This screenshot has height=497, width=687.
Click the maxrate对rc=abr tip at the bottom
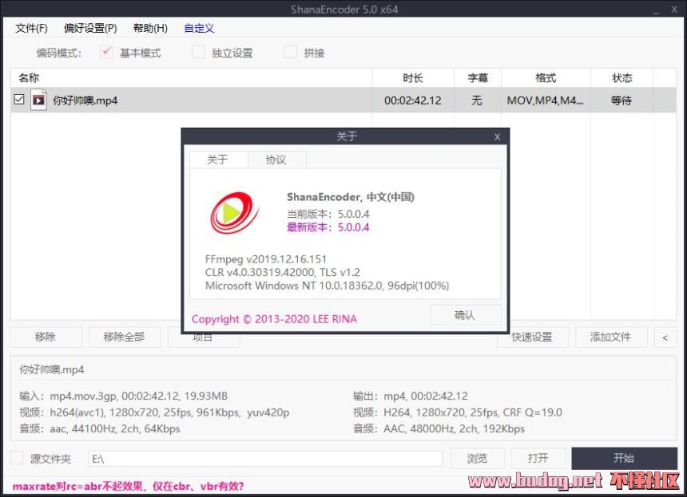(x=128, y=486)
